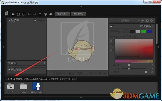Select the subtract-color eyedropper tool
Image resolution: width=162 pixels, height=101 pixels.
(x=112, y=50)
